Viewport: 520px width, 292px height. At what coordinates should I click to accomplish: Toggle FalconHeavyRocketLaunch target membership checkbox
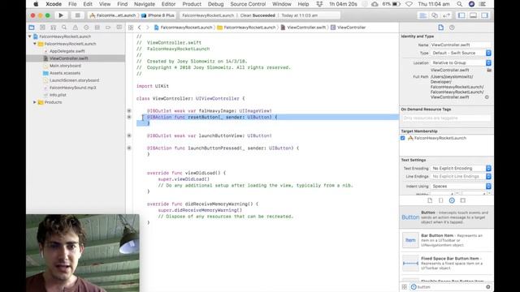pos(403,138)
